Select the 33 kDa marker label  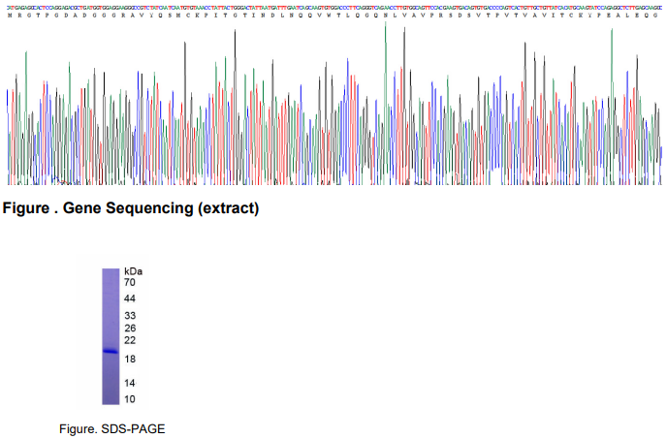click(130, 316)
